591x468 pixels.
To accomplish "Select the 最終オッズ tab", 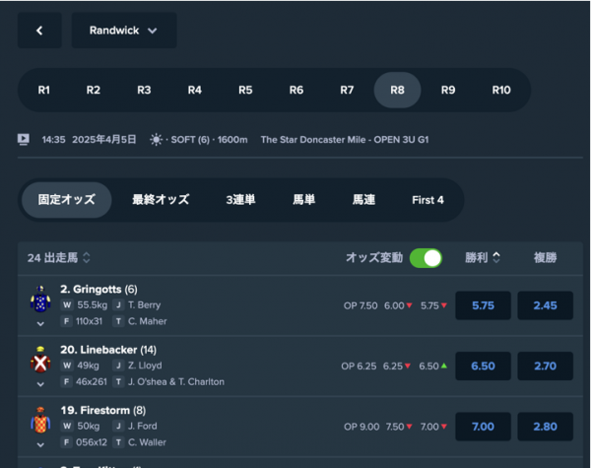I will point(161,200).
